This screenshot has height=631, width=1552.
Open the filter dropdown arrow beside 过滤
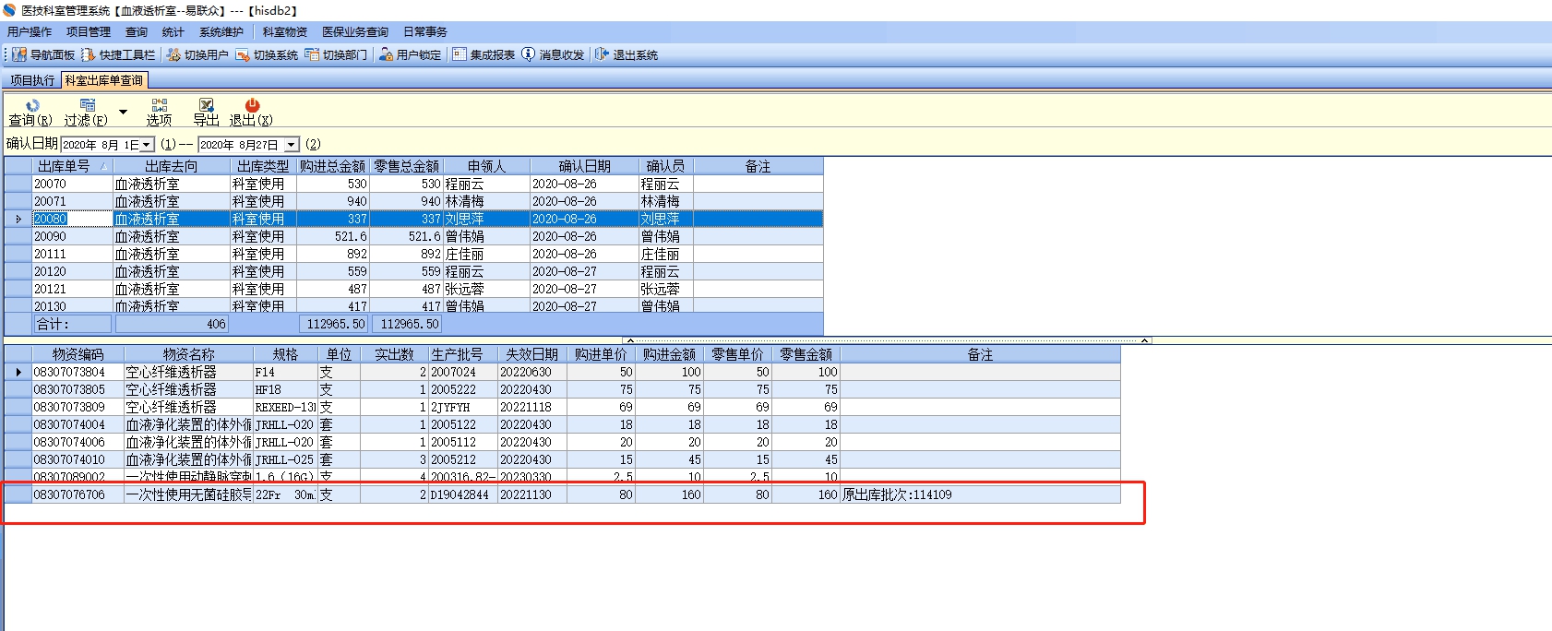click(x=123, y=112)
